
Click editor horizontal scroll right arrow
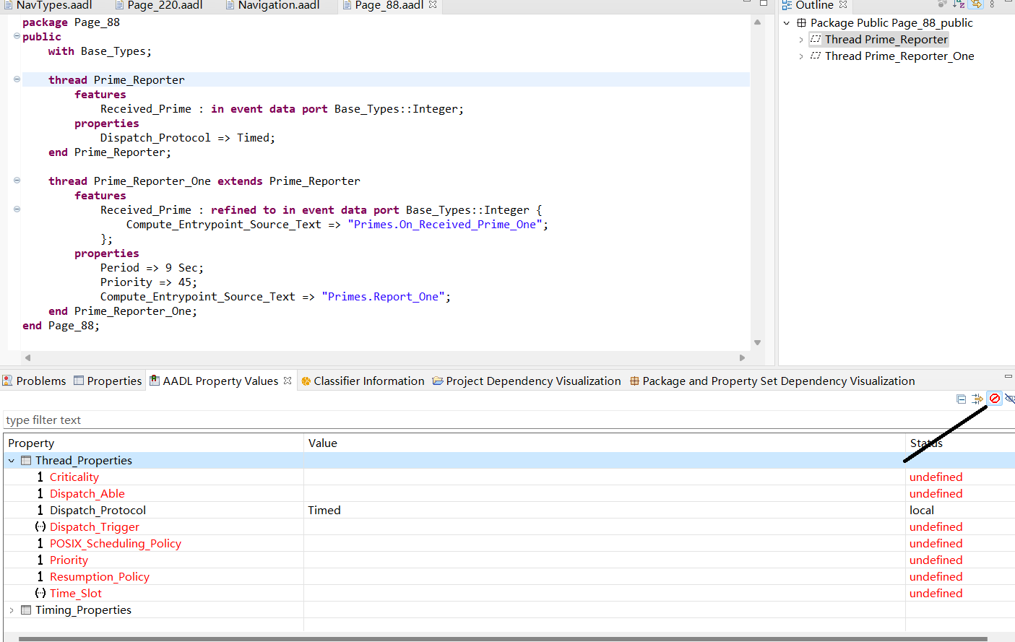click(x=742, y=357)
